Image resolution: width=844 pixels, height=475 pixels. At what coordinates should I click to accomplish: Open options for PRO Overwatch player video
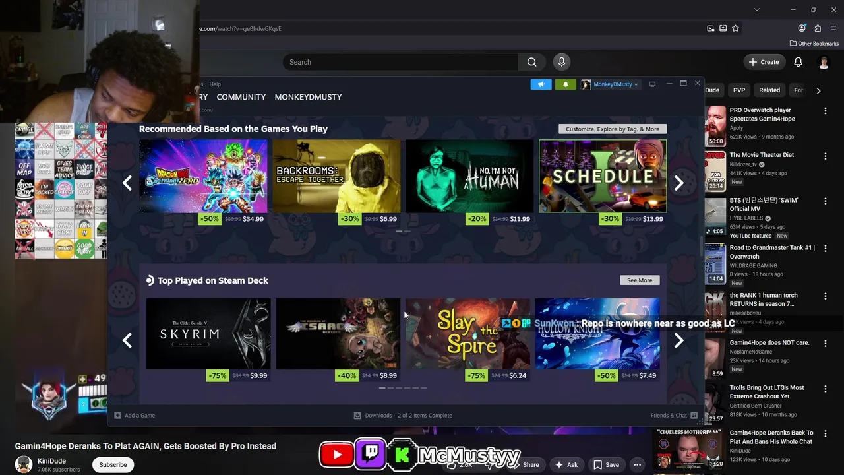point(825,111)
